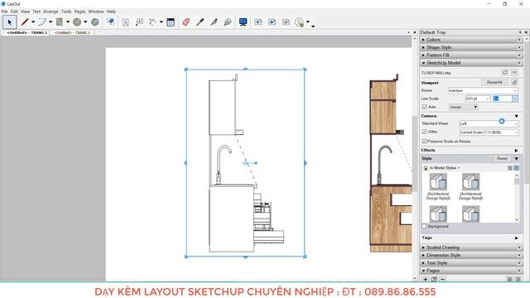
Task: Select first Architectural Design Style thumbnail
Action: tap(438, 186)
